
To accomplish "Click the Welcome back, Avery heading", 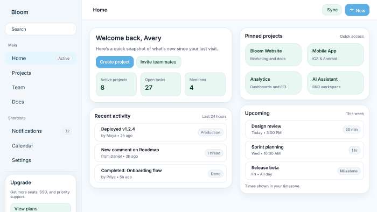I will tap(128, 38).
